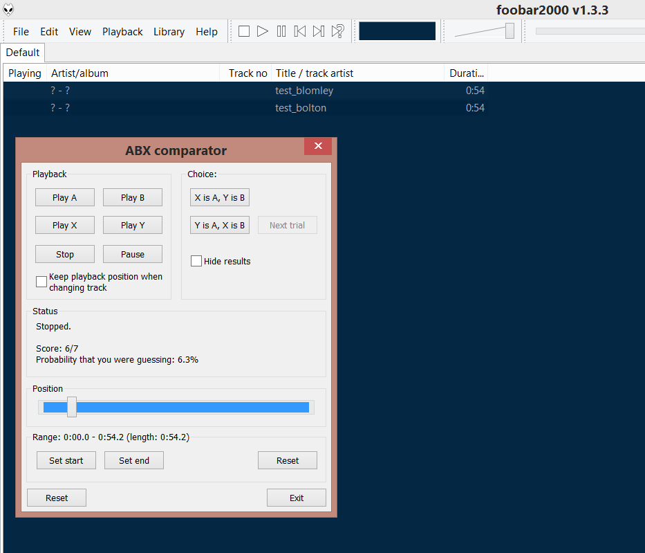Close the ABX comparator dialog
Viewport: 645px width, 553px height.
point(318,146)
